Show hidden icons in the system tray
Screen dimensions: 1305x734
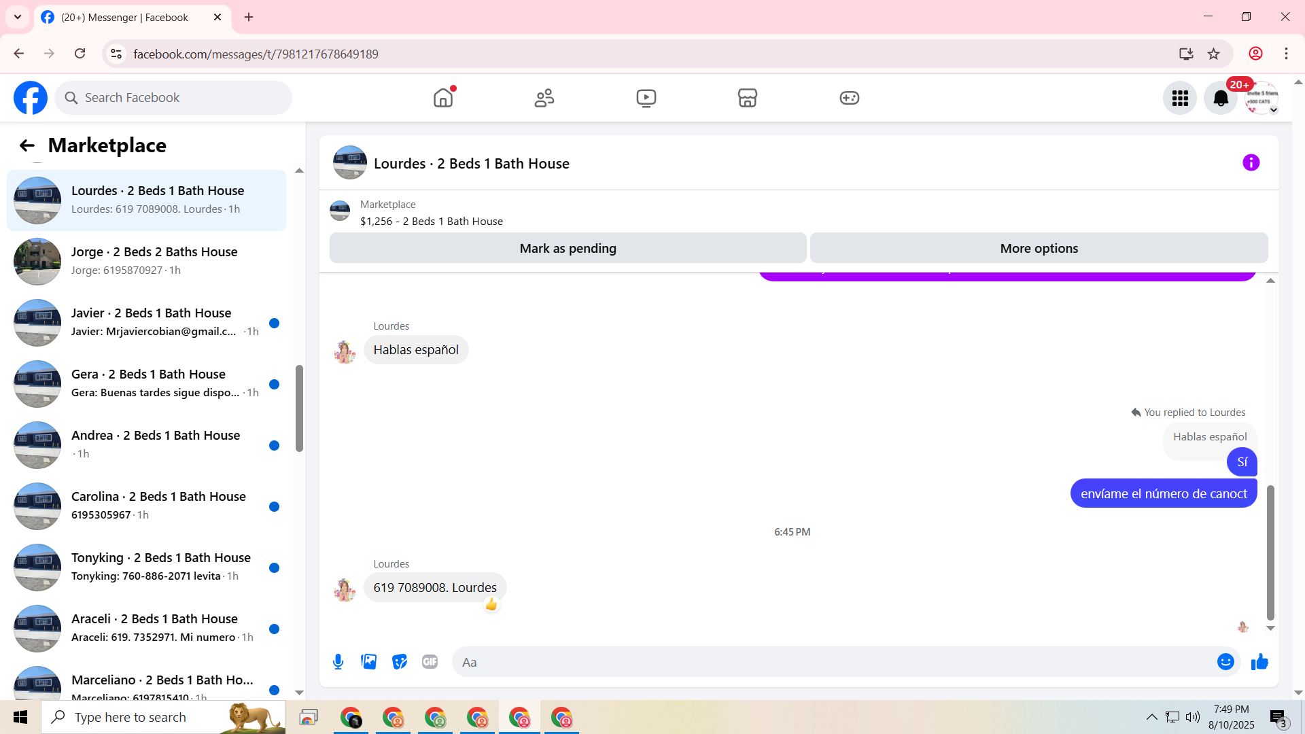(1151, 717)
